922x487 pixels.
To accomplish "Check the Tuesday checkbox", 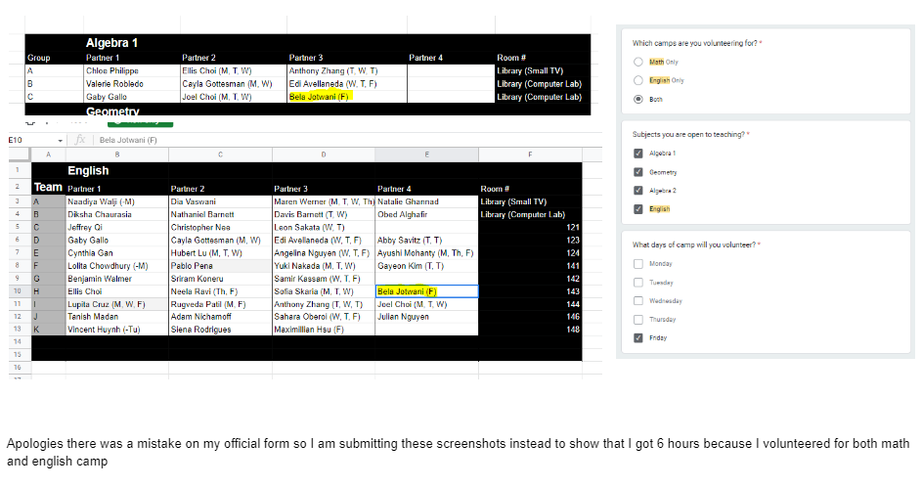I will (638, 283).
